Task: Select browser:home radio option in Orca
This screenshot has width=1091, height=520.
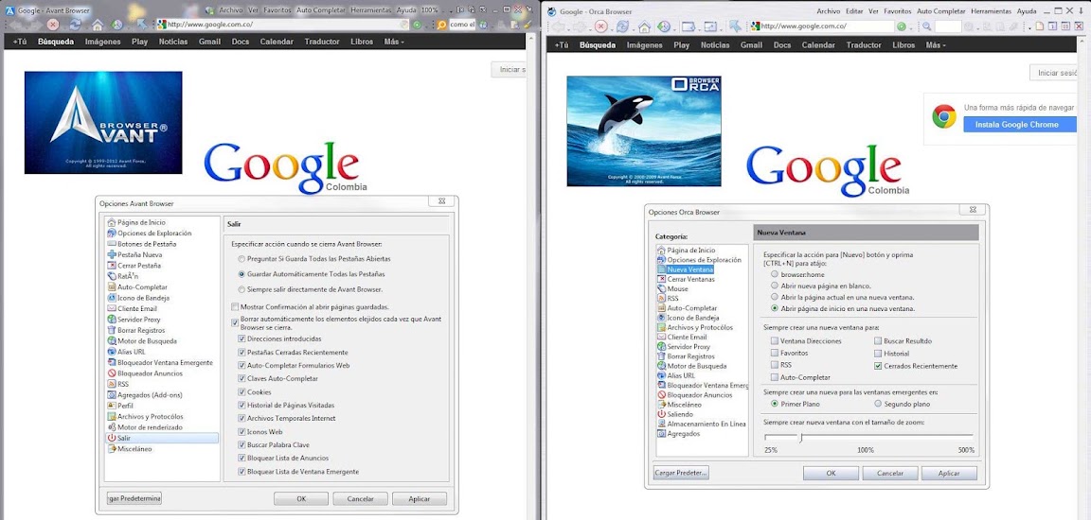Action: coord(775,274)
